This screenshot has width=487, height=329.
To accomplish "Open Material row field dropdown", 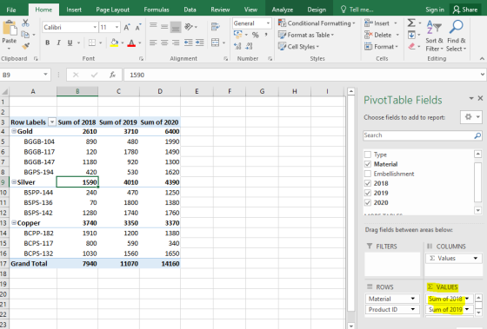I will click(413, 299).
